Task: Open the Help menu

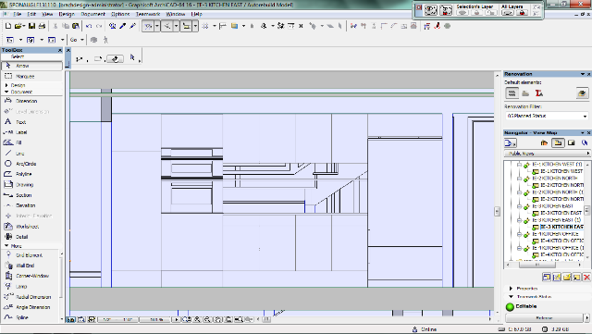Action: 196,14
